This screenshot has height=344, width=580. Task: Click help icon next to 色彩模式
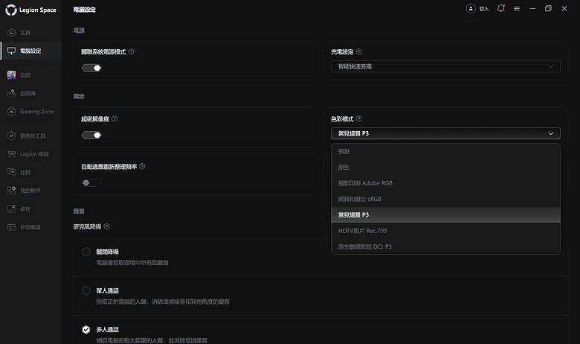[x=359, y=119]
